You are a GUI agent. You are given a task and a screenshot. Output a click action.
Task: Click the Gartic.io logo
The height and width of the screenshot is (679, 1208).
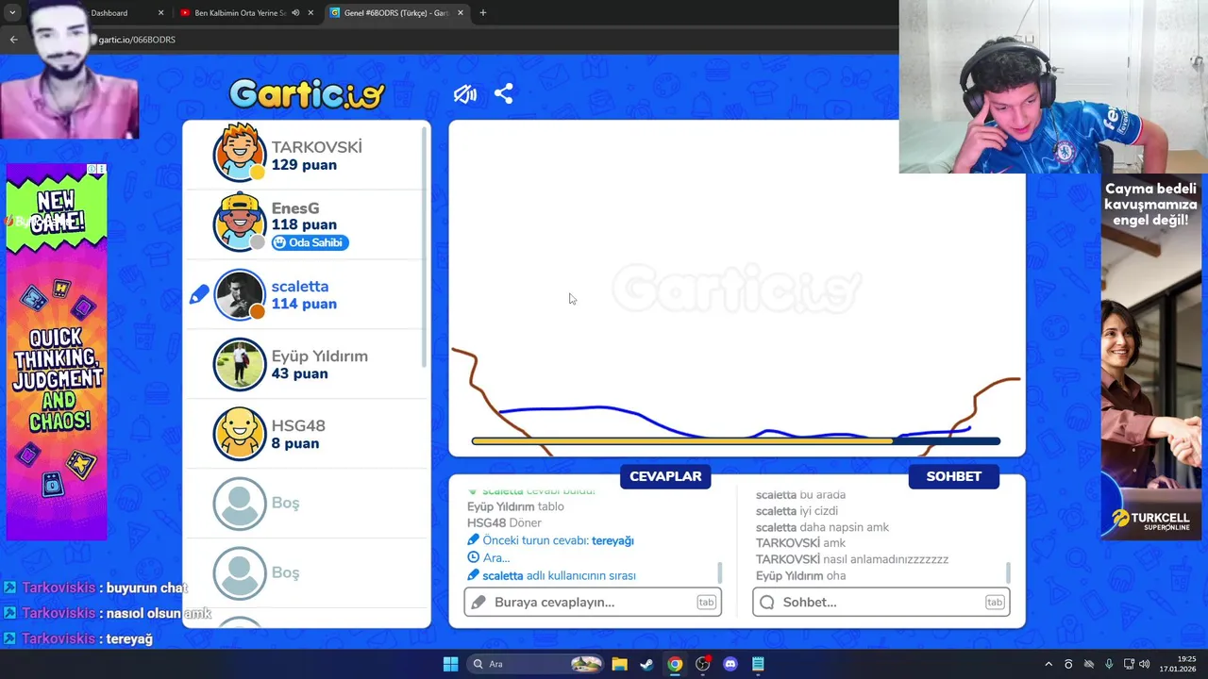pos(307,93)
